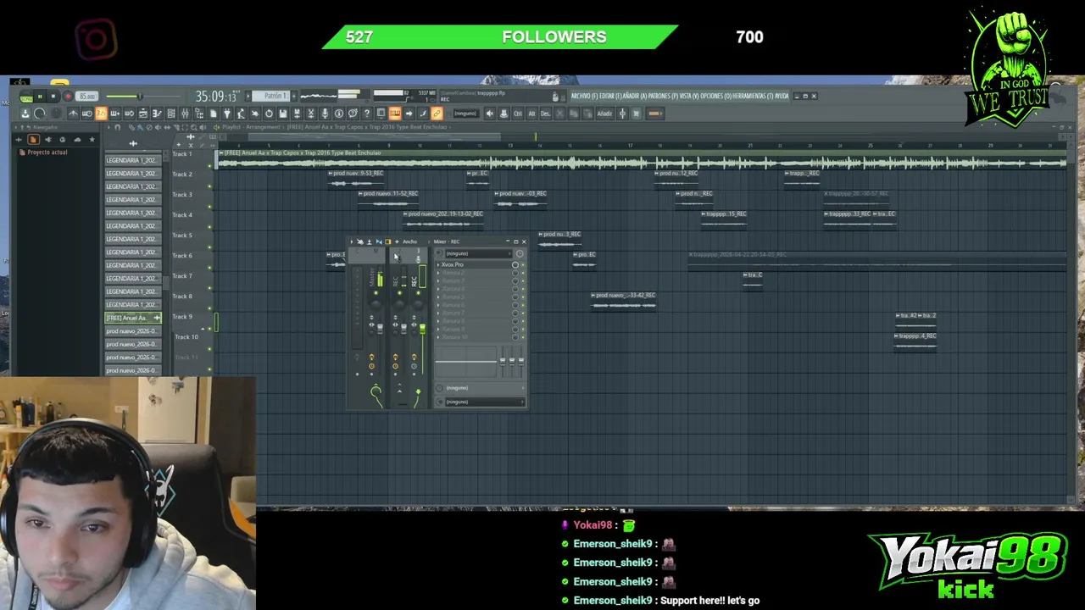Open the ARCHIVO menu
This screenshot has width=1085, height=610.
pos(584,96)
